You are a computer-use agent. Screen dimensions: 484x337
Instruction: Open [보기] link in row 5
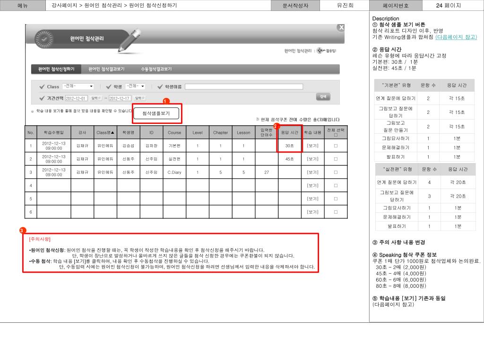tap(313, 199)
